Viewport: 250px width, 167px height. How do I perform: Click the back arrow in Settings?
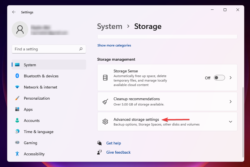[14, 12]
